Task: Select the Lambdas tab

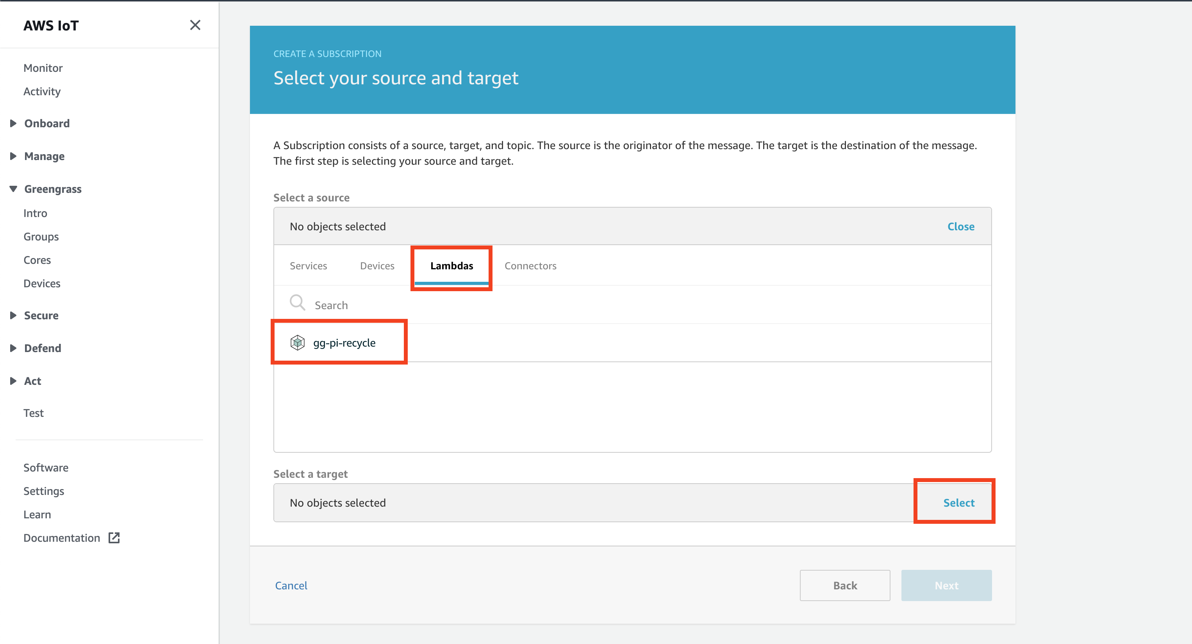Action: coord(451,266)
